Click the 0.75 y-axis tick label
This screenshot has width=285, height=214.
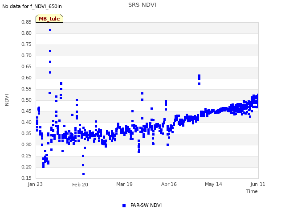tap(26, 44)
